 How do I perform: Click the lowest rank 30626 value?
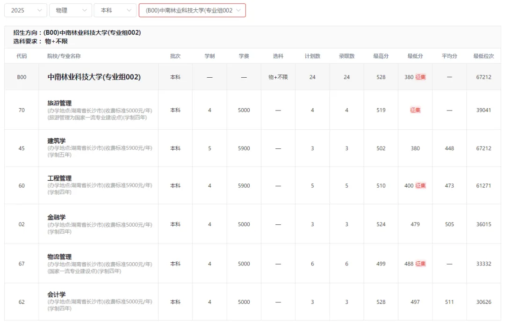click(484, 302)
